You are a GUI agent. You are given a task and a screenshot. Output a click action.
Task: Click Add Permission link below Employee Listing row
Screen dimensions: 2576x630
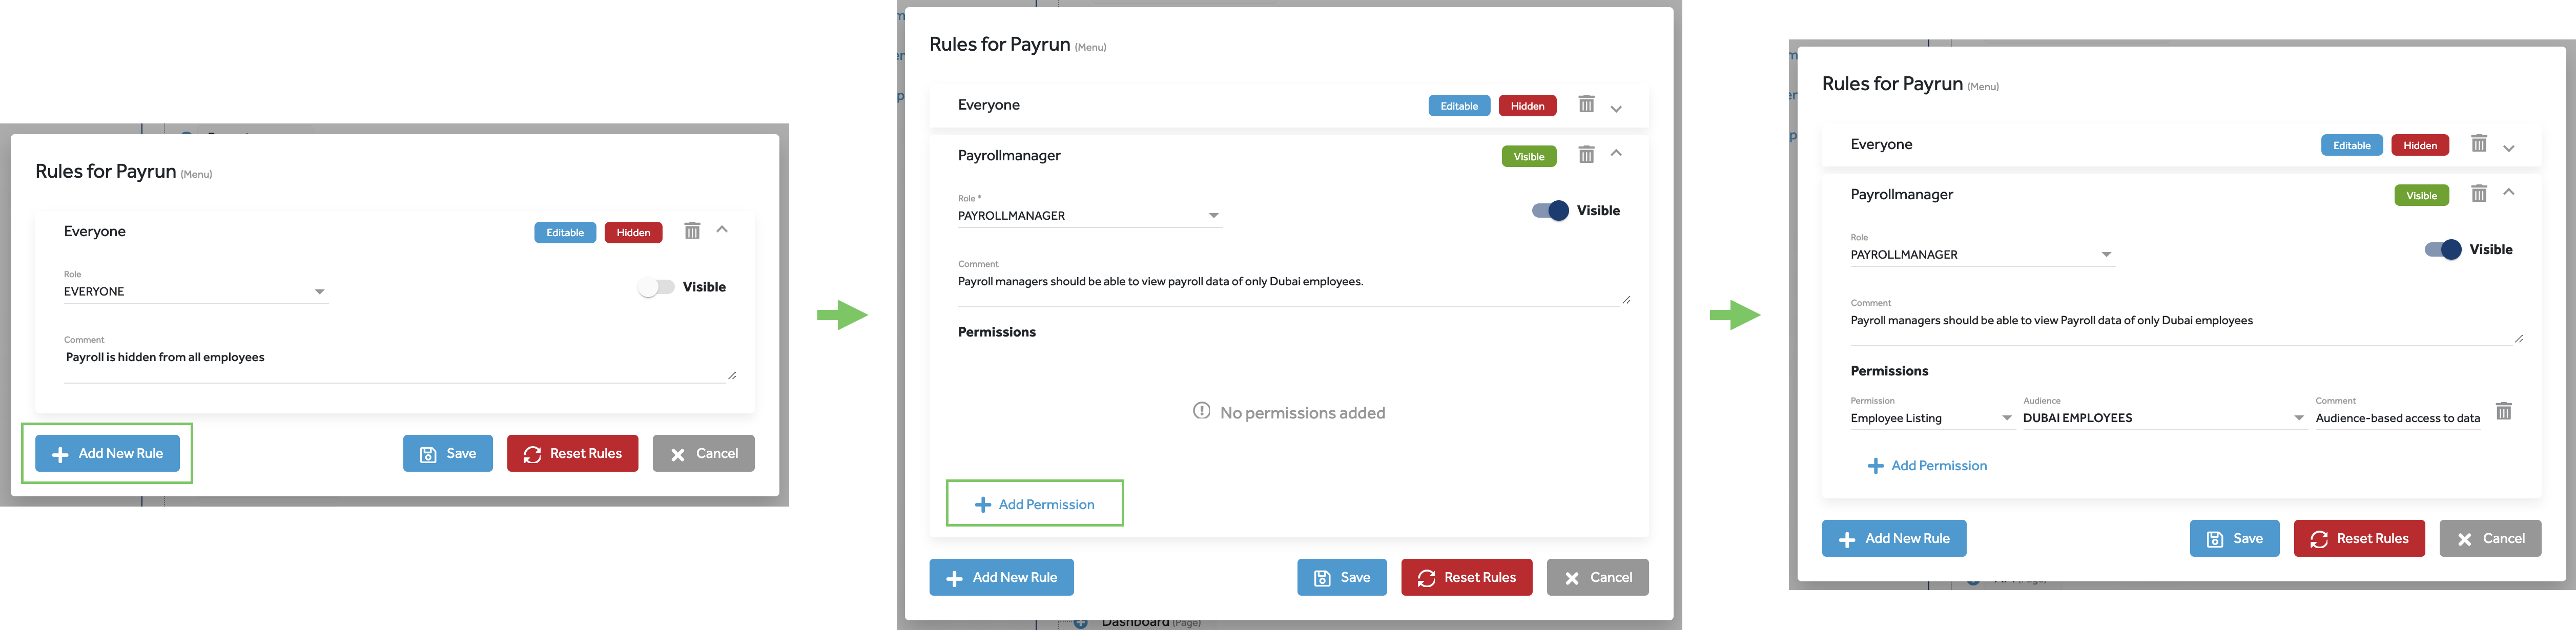click(x=1927, y=466)
